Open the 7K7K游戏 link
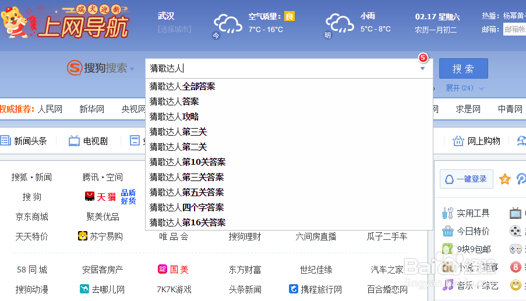 pyautogui.click(x=174, y=289)
